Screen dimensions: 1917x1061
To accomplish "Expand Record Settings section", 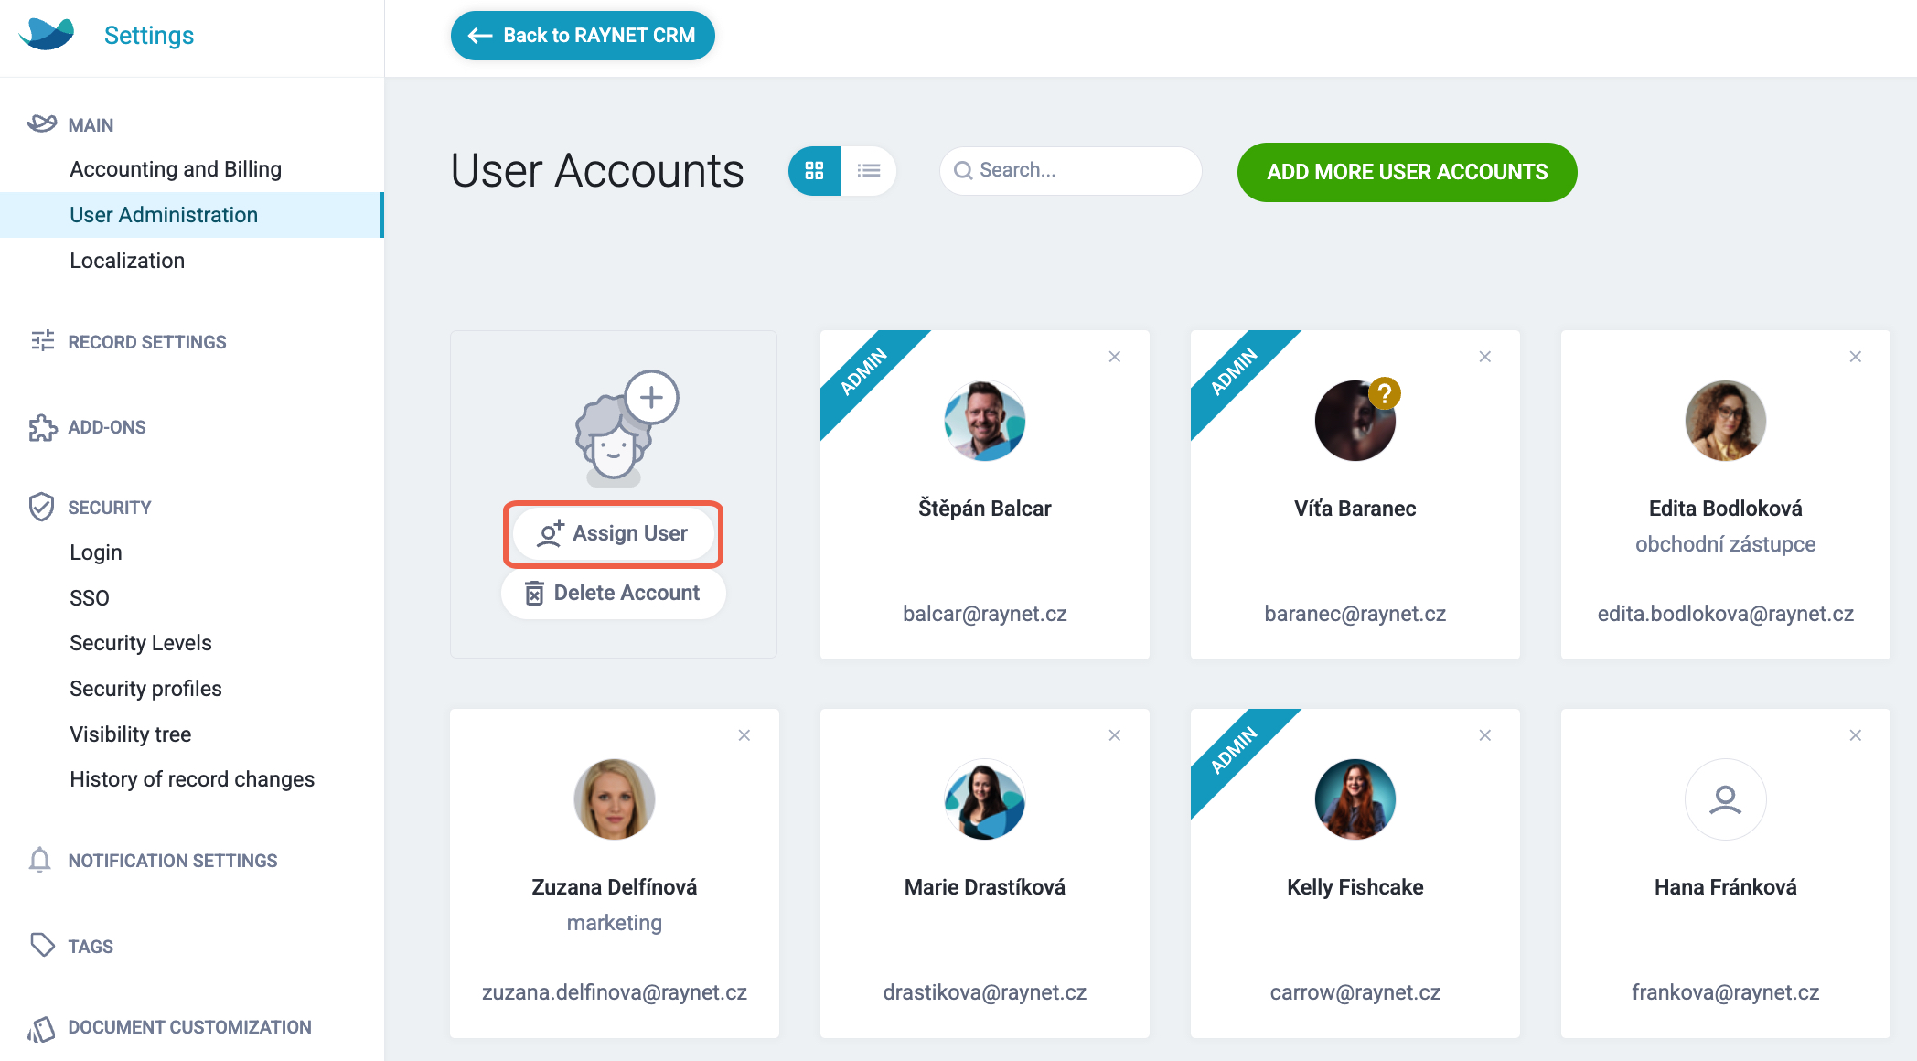I will (x=146, y=342).
